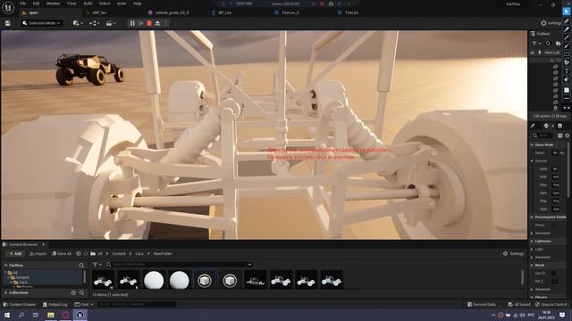
Task: Open Content Browser Settings
Action: (514, 253)
